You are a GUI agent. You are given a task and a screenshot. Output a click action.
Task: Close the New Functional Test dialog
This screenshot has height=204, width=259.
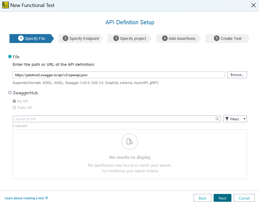coord(253,5)
